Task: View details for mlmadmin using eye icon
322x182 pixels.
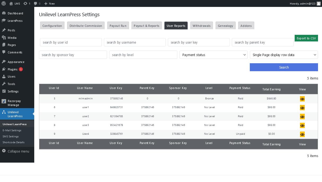Action: 302,99
